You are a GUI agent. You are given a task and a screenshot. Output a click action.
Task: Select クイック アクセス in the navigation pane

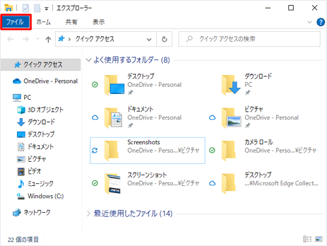(x=41, y=65)
